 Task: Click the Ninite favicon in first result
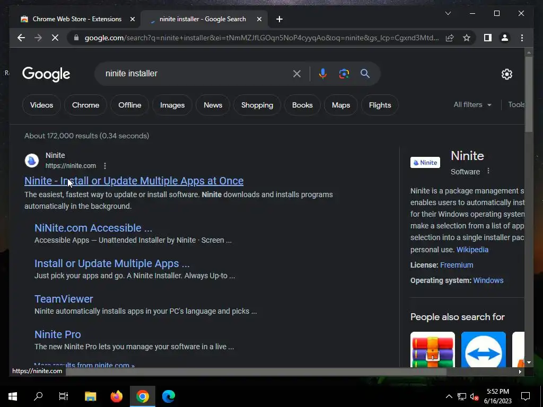[31, 161]
